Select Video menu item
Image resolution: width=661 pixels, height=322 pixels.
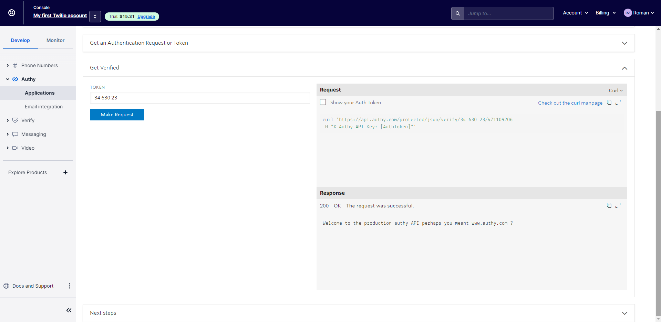point(28,148)
